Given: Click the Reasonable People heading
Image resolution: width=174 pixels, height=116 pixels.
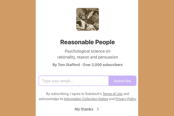Looking at the screenshot, I should pos(87,42).
